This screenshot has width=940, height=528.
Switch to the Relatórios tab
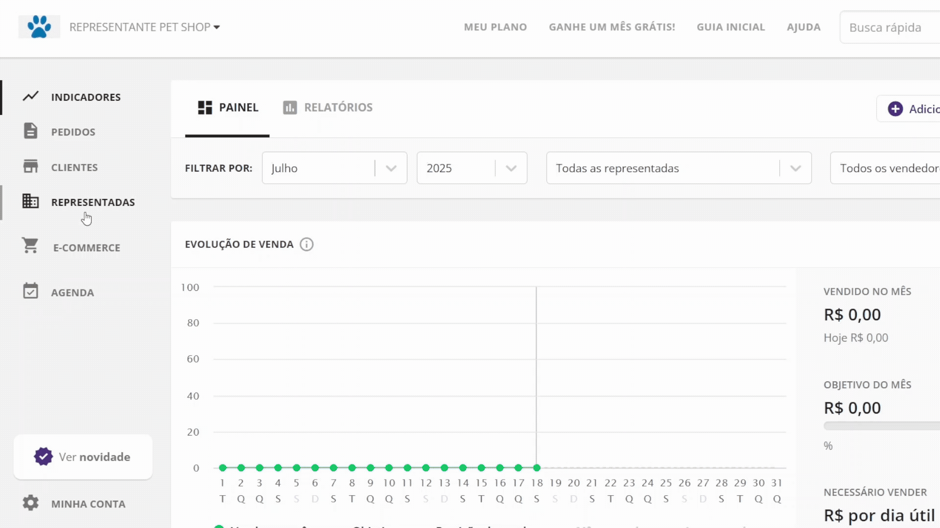click(x=328, y=108)
